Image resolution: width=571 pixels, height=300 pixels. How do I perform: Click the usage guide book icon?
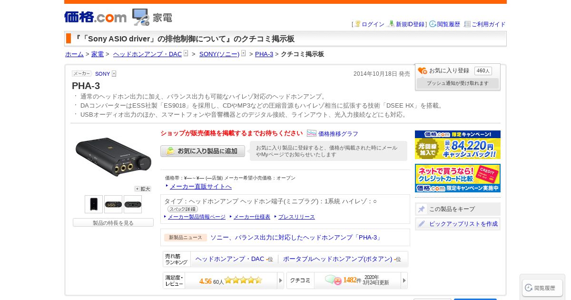[x=467, y=24]
